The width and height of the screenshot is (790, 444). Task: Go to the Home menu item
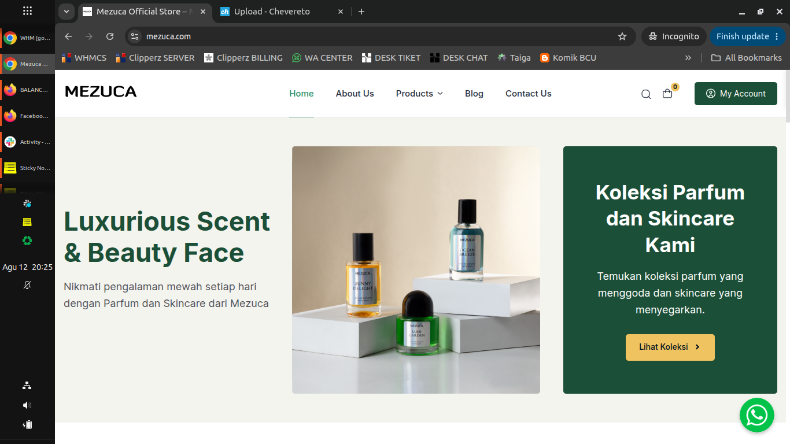pos(301,94)
